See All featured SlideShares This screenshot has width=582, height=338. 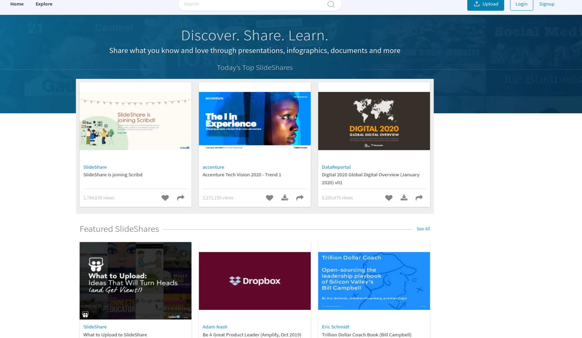coord(423,229)
